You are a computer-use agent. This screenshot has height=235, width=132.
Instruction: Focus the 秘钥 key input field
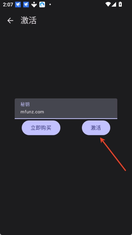(66, 108)
